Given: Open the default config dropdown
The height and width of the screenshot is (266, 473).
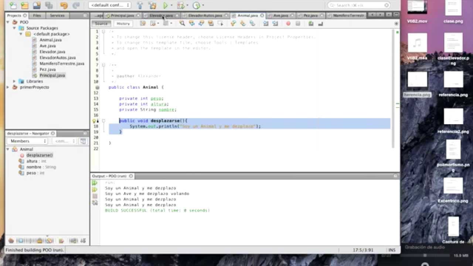Looking at the screenshot, I should point(110,5).
